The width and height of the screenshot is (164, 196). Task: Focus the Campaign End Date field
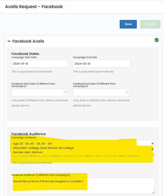[x=101, y=64]
